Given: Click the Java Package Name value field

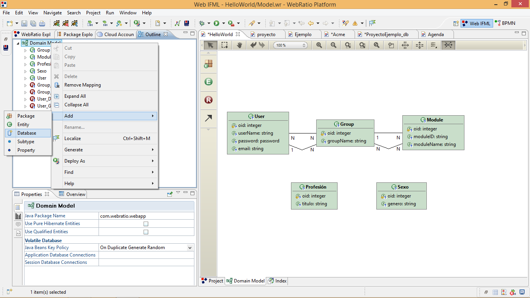Looking at the screenshot, I should [x=146, y=216].
